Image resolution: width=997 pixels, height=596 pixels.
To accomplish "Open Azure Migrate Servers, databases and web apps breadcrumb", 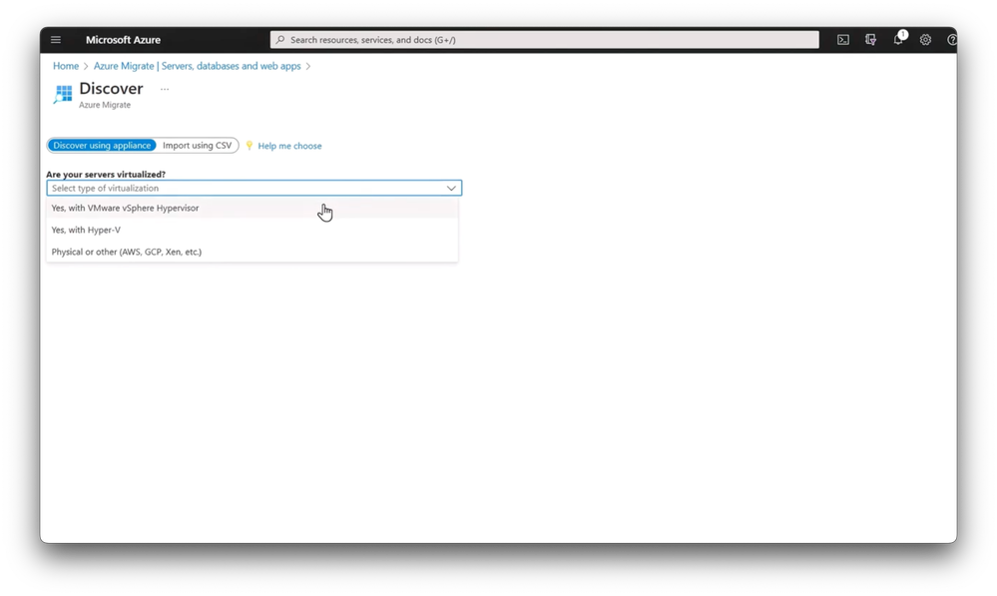I will (198, 66).
